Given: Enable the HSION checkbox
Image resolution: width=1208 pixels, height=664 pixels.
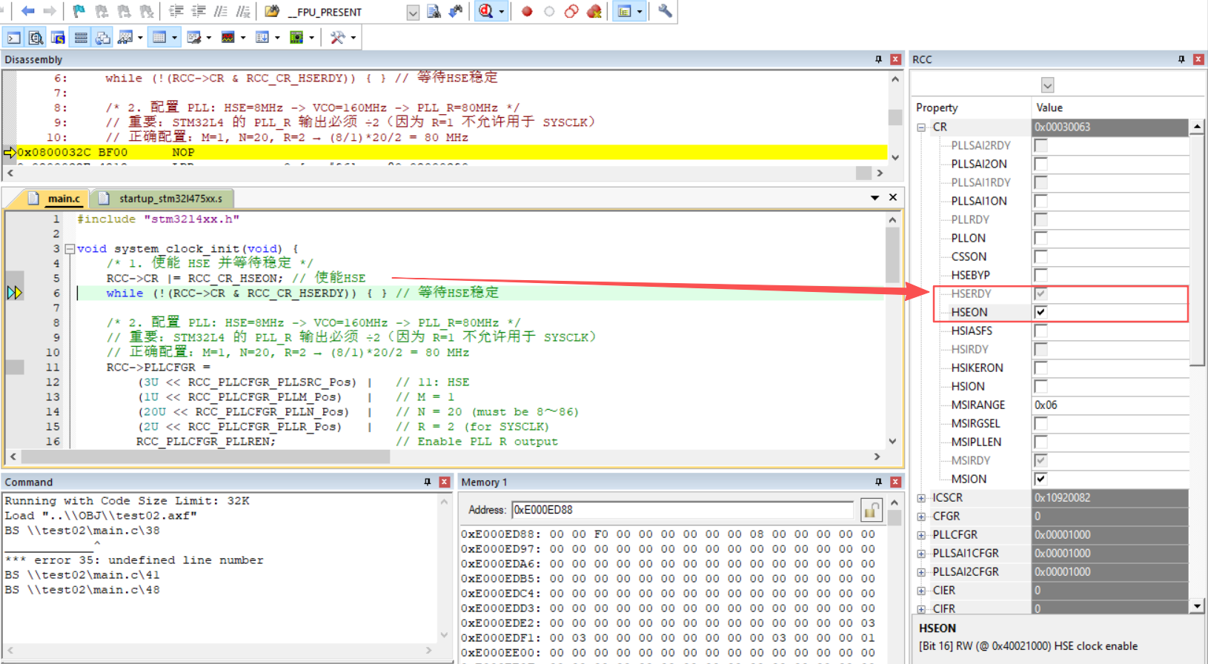Looking at the screenshot, I should tap(1041, 386).
